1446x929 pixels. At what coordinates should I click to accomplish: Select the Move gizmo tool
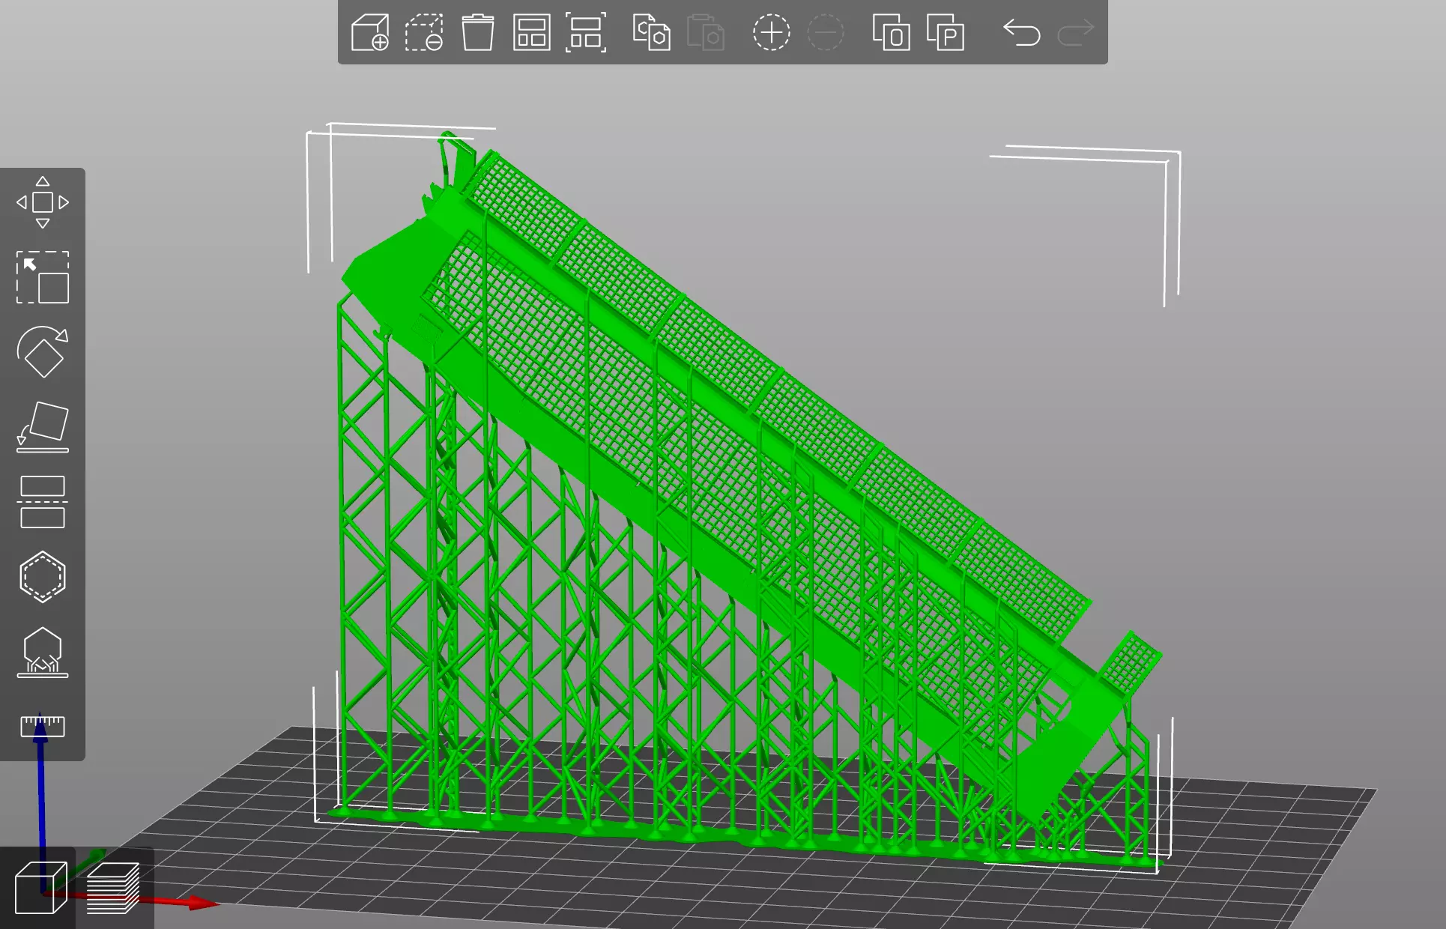point(43,202)
